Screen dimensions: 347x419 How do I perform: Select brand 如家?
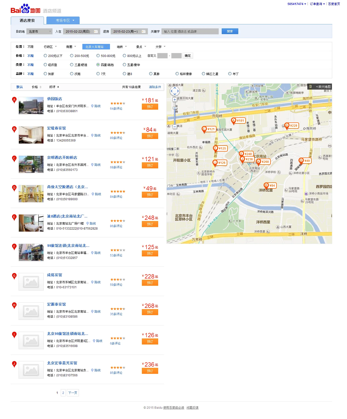point(45,74)
